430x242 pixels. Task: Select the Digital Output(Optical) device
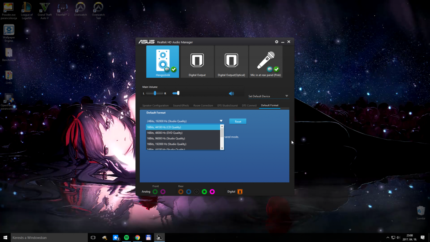pyautogui.click(x=231, y=61)
